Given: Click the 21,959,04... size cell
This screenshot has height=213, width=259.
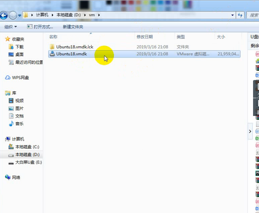Looking at the screenshot, I should tap(228, 54).
